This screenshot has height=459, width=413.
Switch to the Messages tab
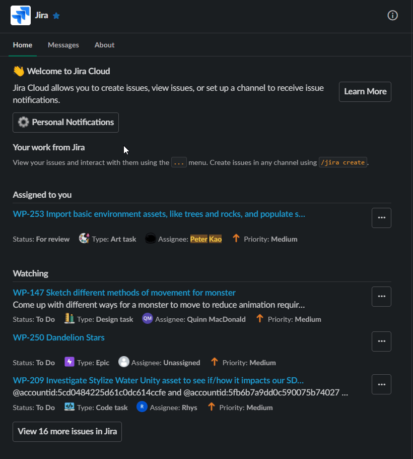click(63, 45)
